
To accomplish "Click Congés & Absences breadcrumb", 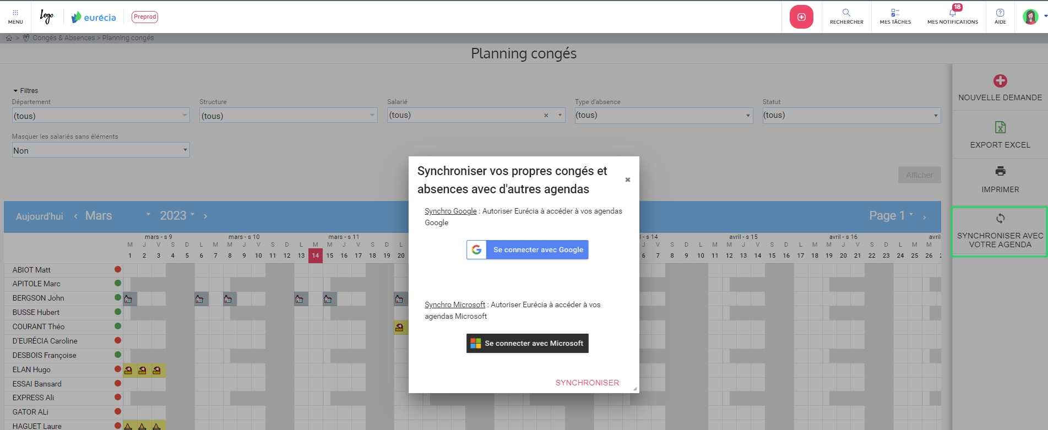I will (63, 38).
